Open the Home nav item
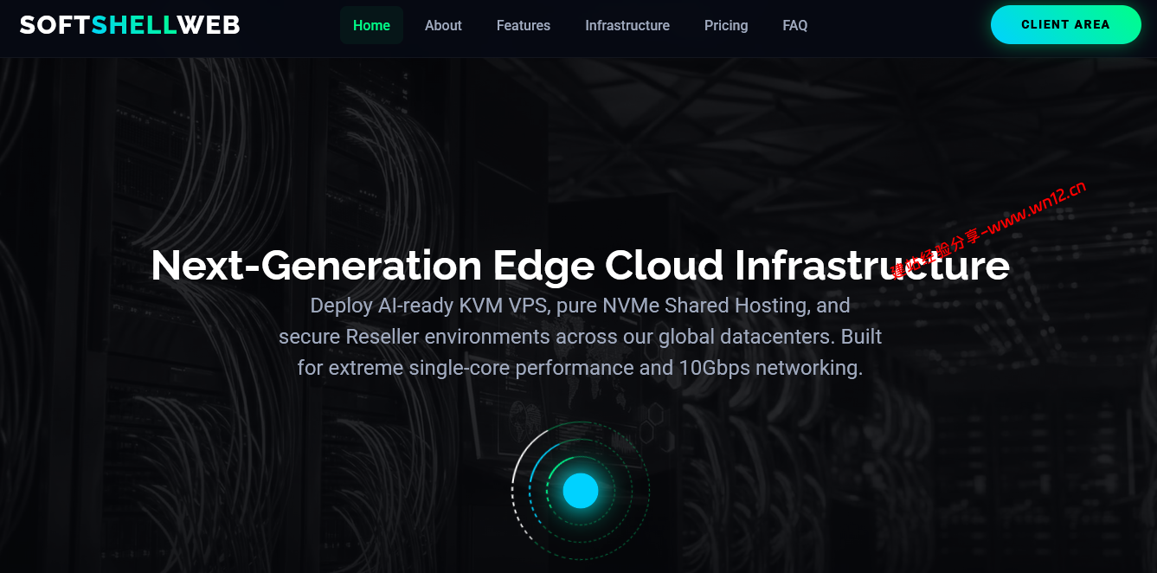This screenshot has width=1157, height=573. 371,25
